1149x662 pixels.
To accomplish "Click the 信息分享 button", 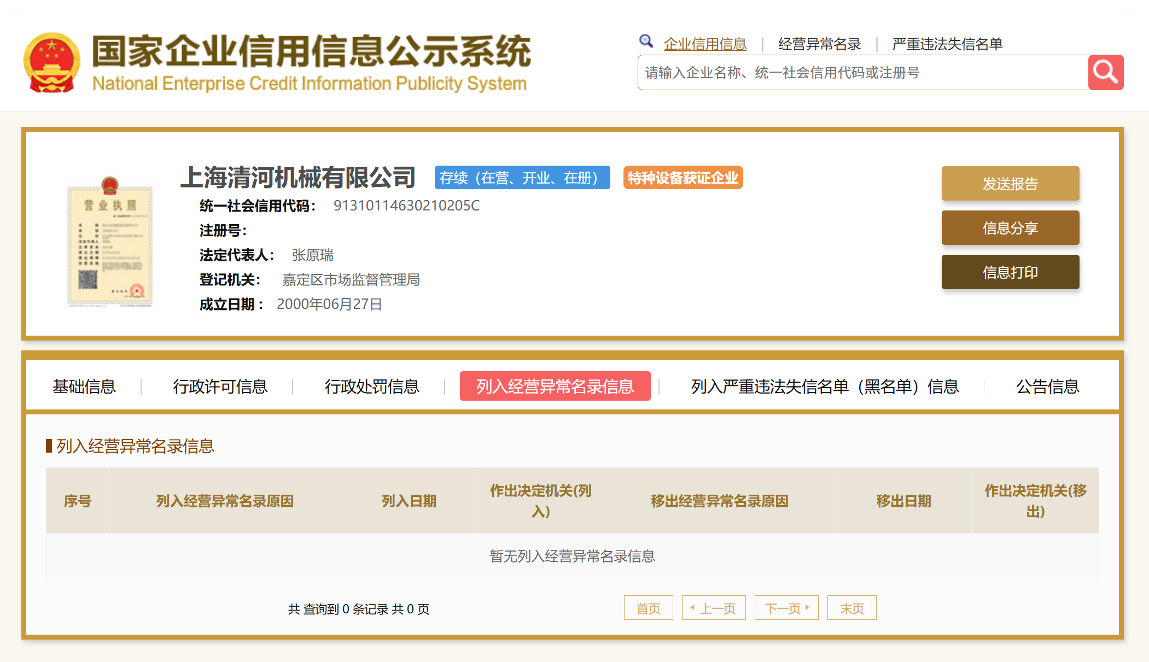I will 1010,228.
